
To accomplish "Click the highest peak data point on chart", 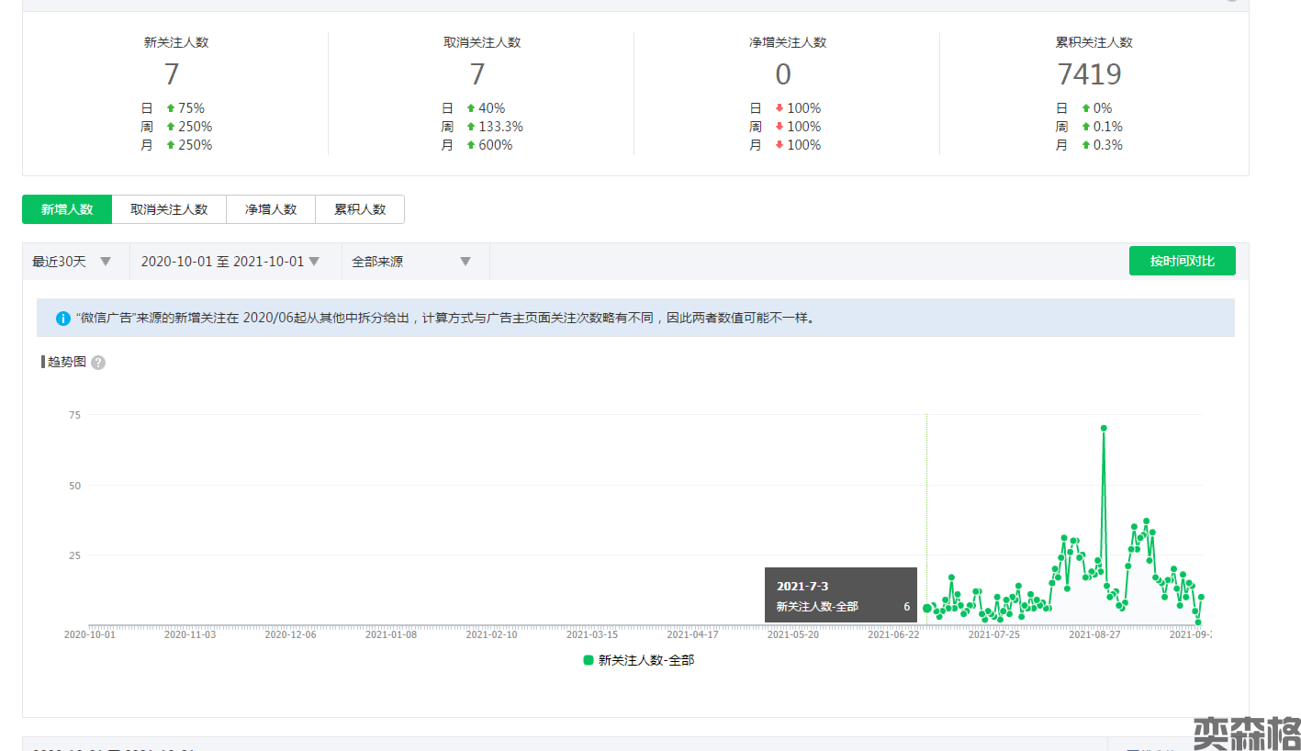I will coord(1104,428).
